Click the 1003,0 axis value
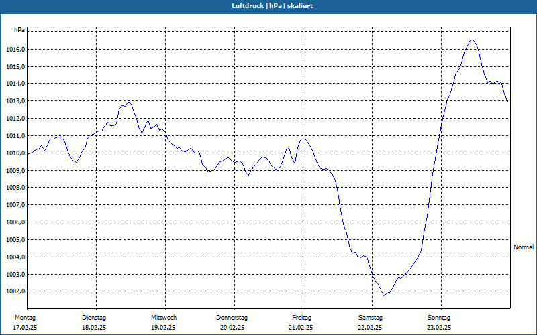The image size is (537, 335). point(15,275)
